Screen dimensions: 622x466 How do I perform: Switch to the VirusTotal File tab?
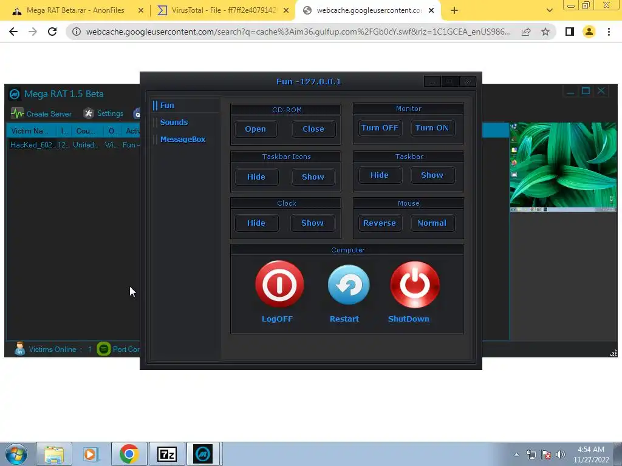click(223, 10)
